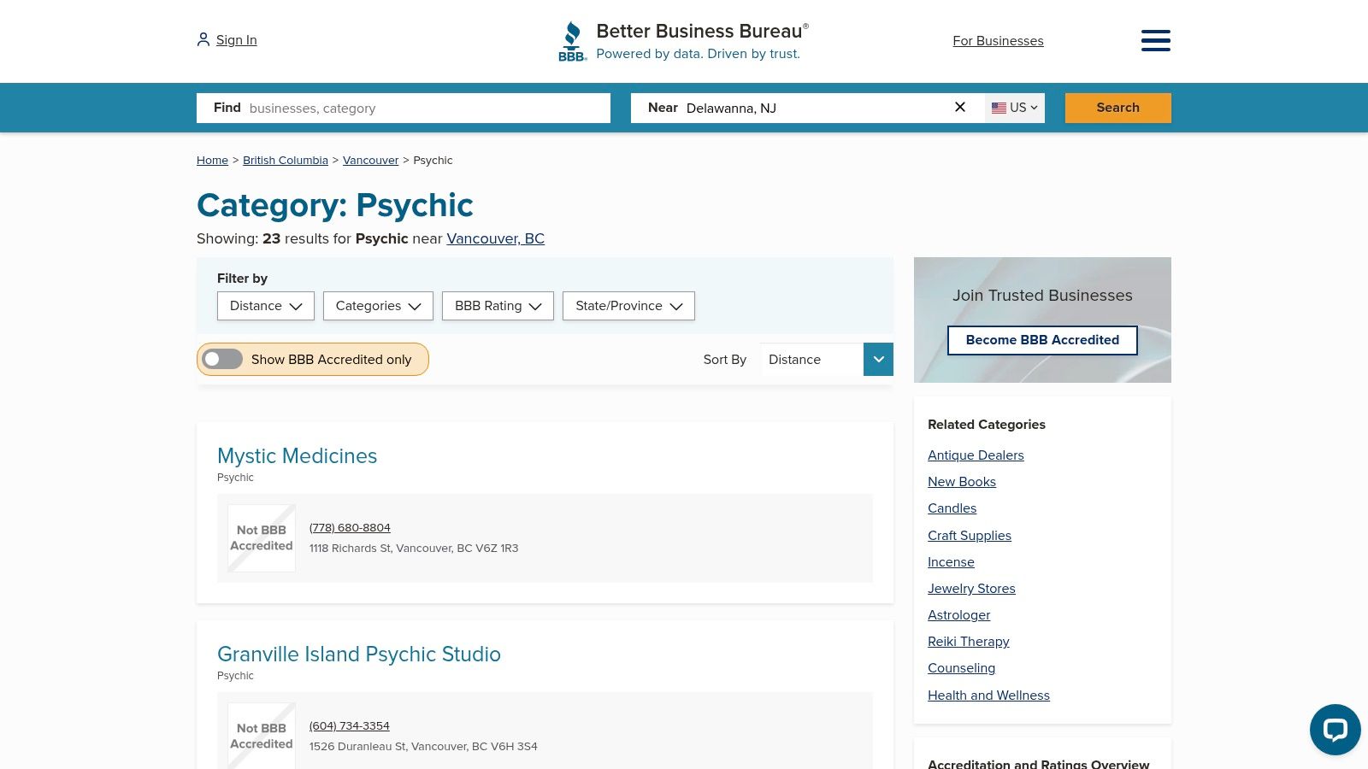Open Vancouver breadcrumb link
The height and width of the screenshot is (769, 1368).
point(370,160)
